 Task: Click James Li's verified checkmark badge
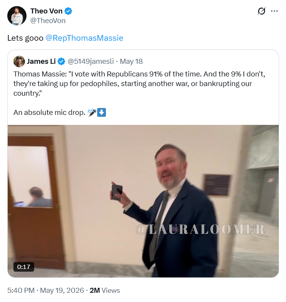pos(61,61)
